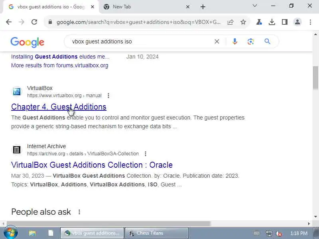Open options beside People also ask
The width and height of the screenshot is (319, 239).
coord(79,212)
